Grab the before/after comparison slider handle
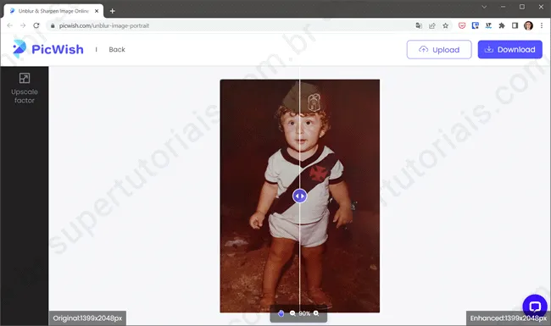Image resolution: width=551 pixels, height=326 pixels. tap(299, 196)
